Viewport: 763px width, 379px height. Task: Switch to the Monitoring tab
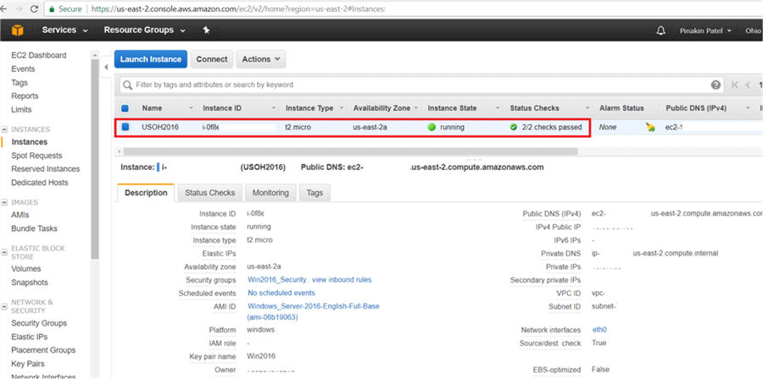(270, 193)
